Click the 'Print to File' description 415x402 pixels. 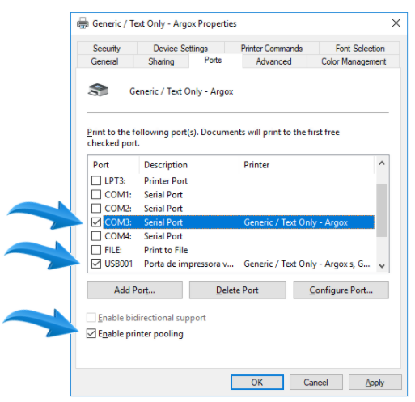[x=166, y=250]
